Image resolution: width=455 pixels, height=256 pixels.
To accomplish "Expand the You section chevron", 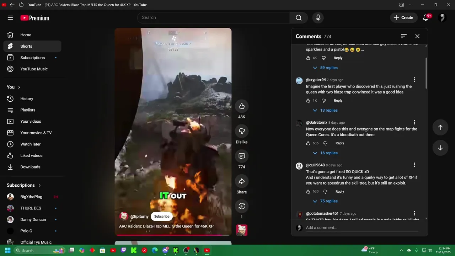I will (x=19, y=87).
